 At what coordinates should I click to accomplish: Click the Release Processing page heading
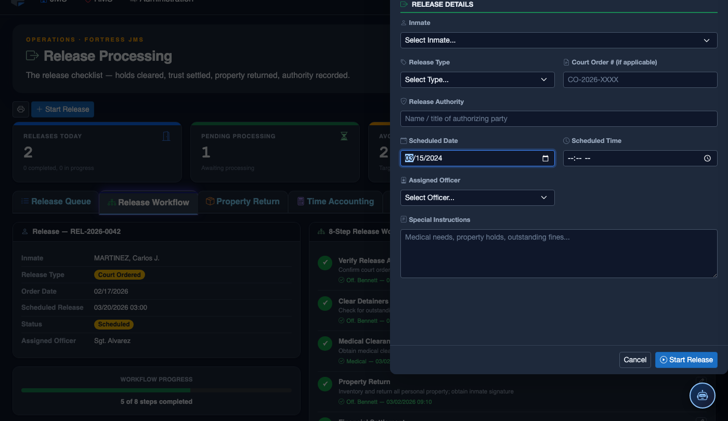[108, 56]
